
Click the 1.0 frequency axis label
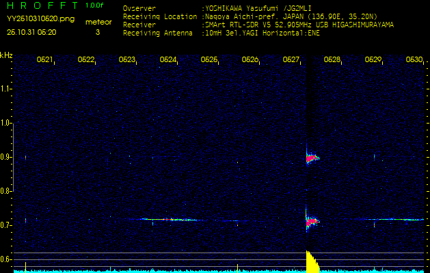6,123
